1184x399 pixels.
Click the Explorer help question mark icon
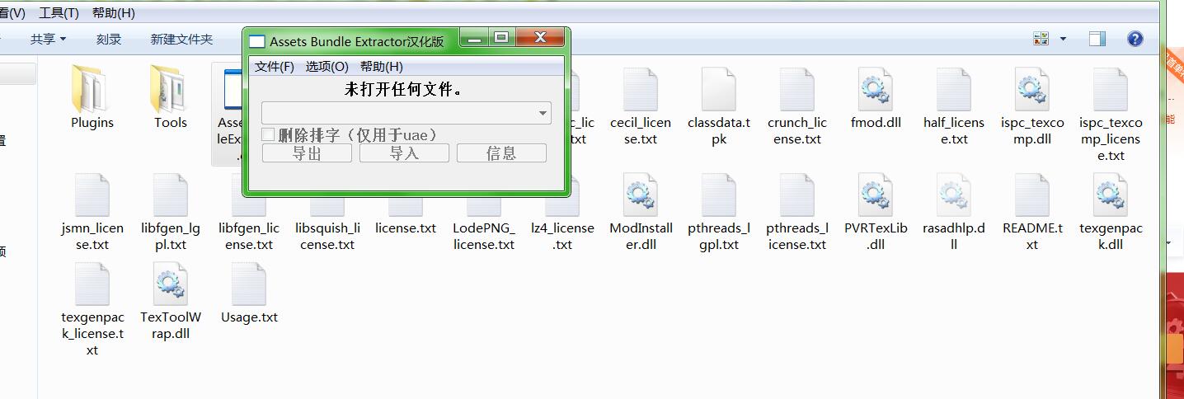click(x=1135, y=39)
